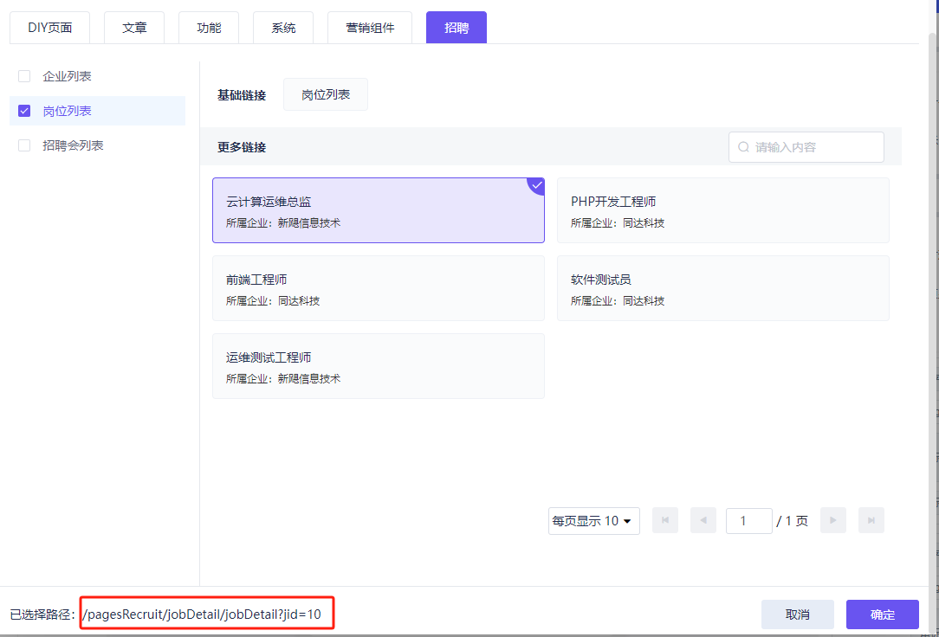This screenshot has width=939, height=637.
Task: Click the 请输入内容 search field
Action: [814, 147]
